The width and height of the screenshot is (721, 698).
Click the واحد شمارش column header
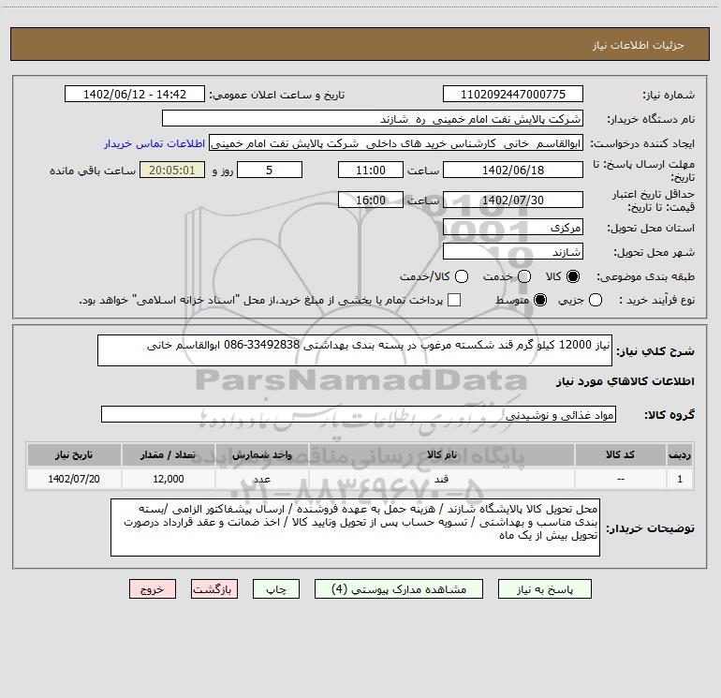click(x=261, y=455)
